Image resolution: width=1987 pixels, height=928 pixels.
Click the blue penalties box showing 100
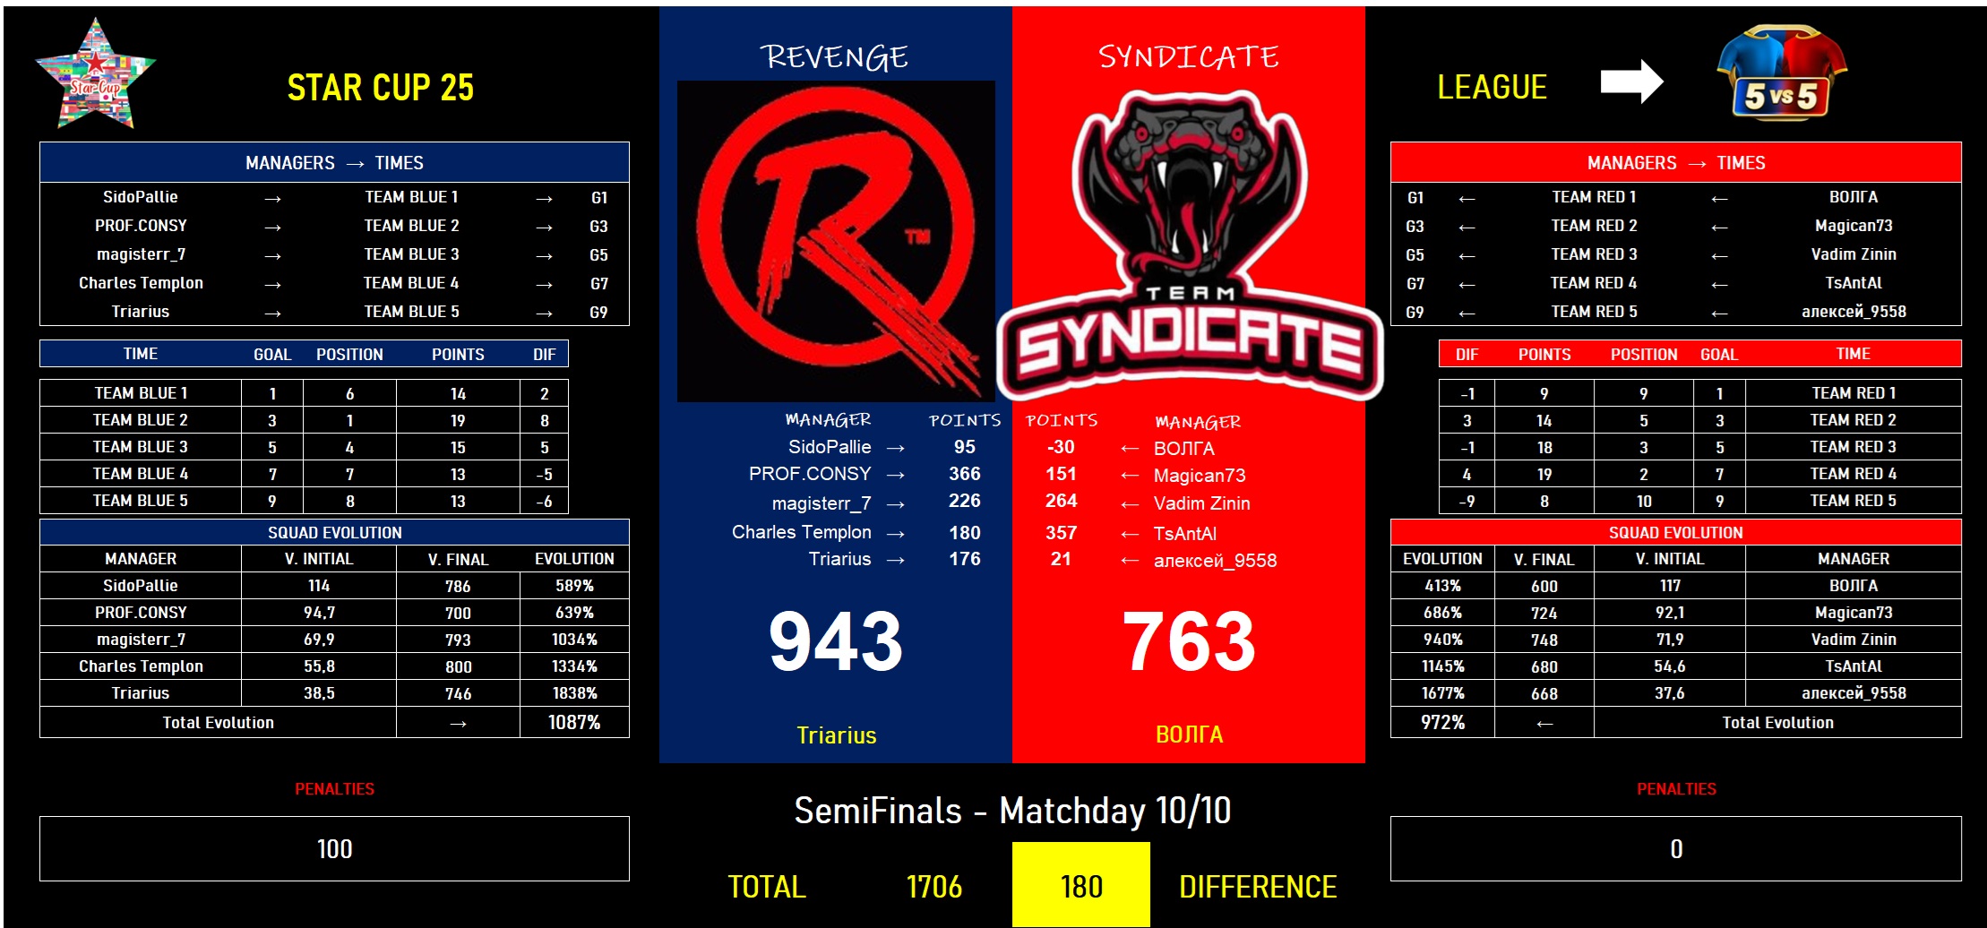click(x=334, y=848)
